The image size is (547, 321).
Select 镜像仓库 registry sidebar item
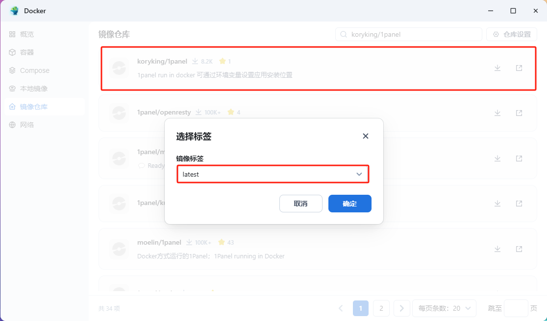pyautogui.click(x=45, y=107)
